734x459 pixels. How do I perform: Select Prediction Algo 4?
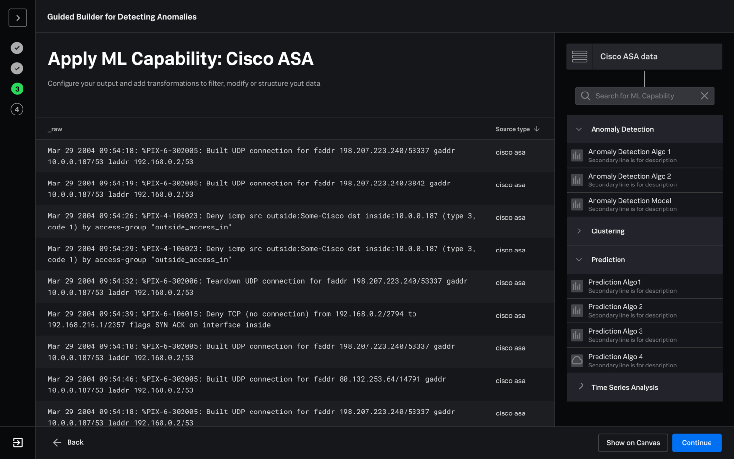click(644, 361)
